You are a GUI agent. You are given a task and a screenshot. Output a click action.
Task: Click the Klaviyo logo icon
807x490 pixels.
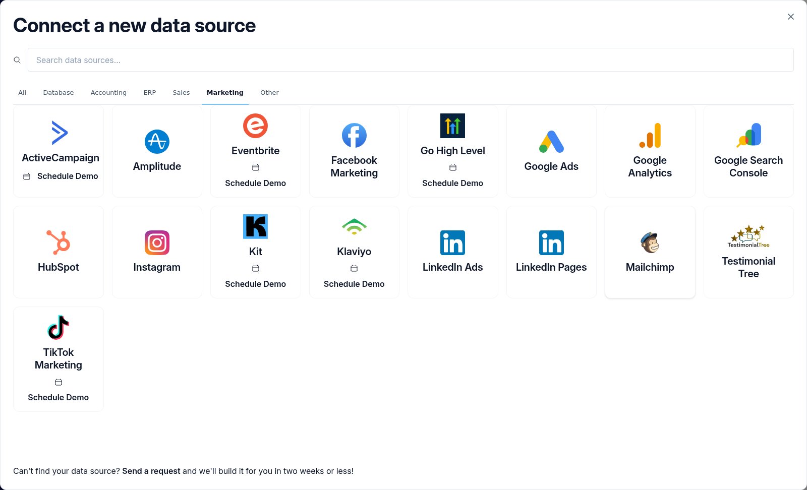[x=354, y=227]
